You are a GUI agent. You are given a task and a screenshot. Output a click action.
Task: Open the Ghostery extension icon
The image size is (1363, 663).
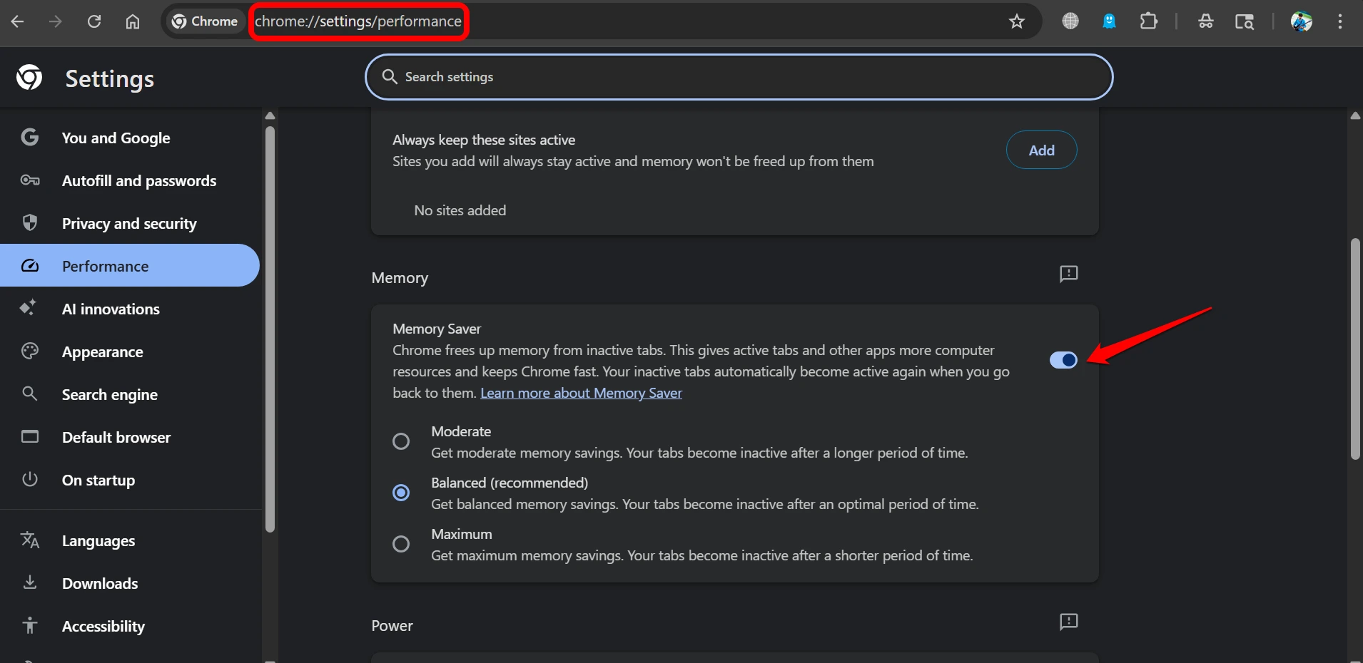point(1108,21)
